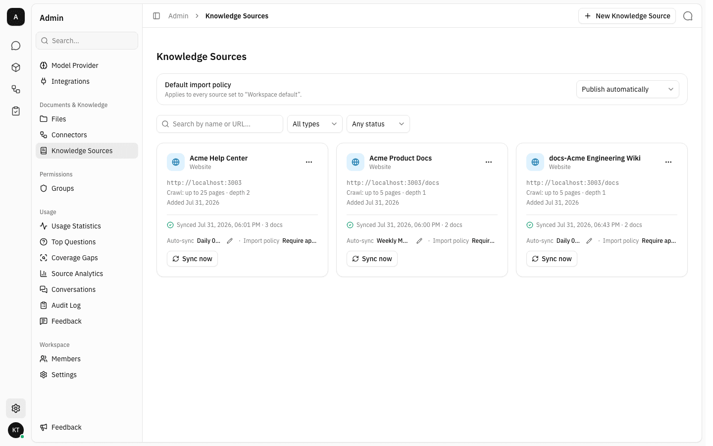Click Feedback megaphone link at sidebar bottom

click(x=87, y=427)
